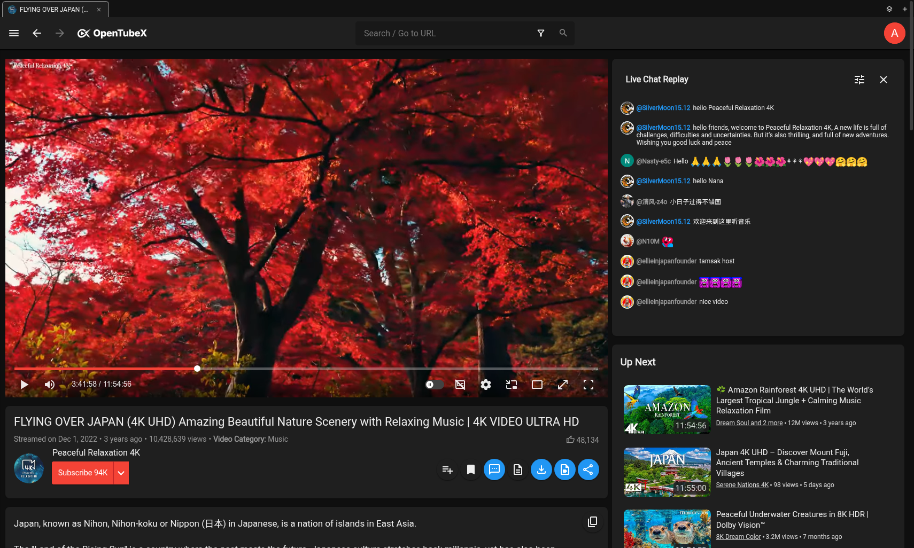Screen dimensions: 914x548
Task: Close the FLYING OVER JAPAN tab
Action: [99, 9]
